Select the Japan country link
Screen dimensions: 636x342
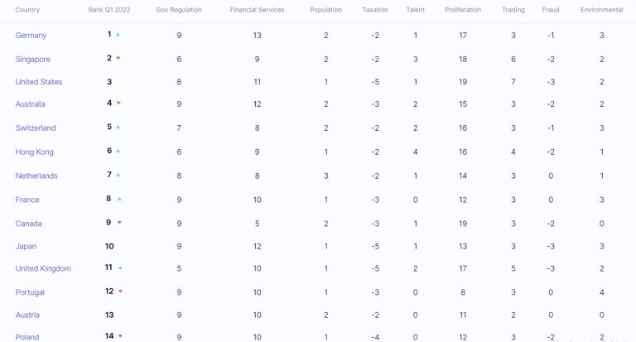click(26, 246)
